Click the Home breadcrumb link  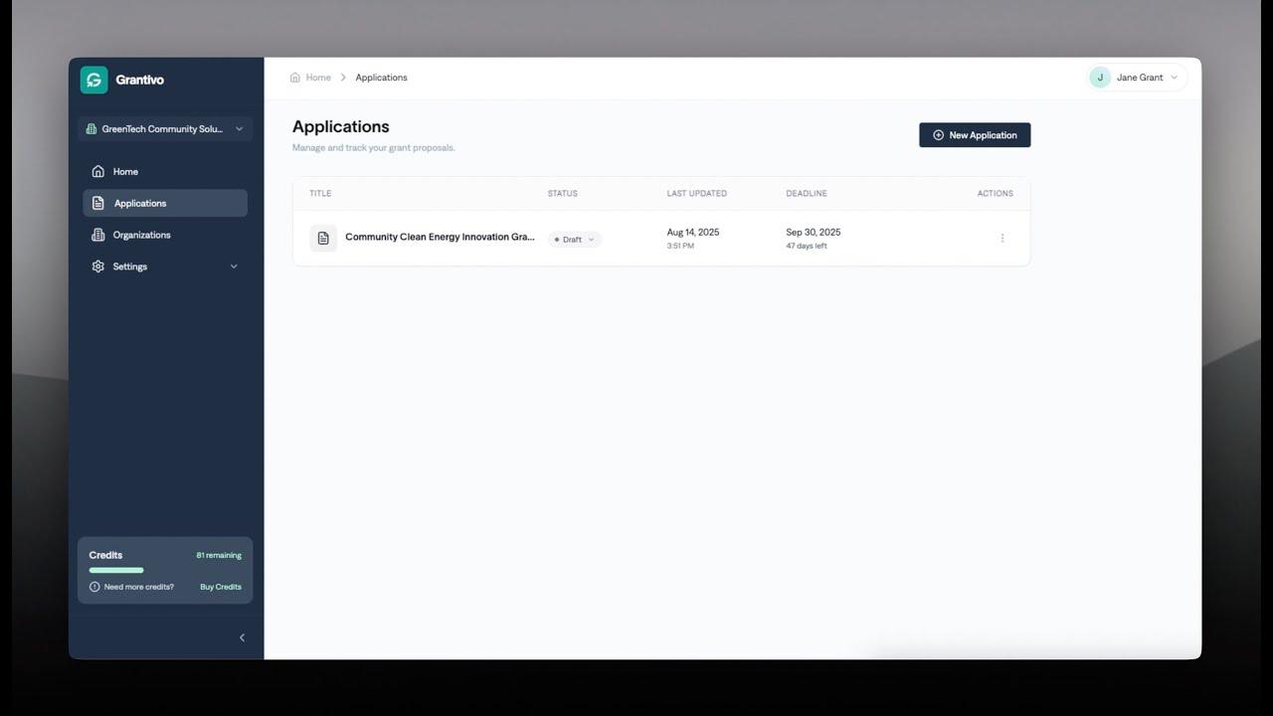(x=317, y=78)
